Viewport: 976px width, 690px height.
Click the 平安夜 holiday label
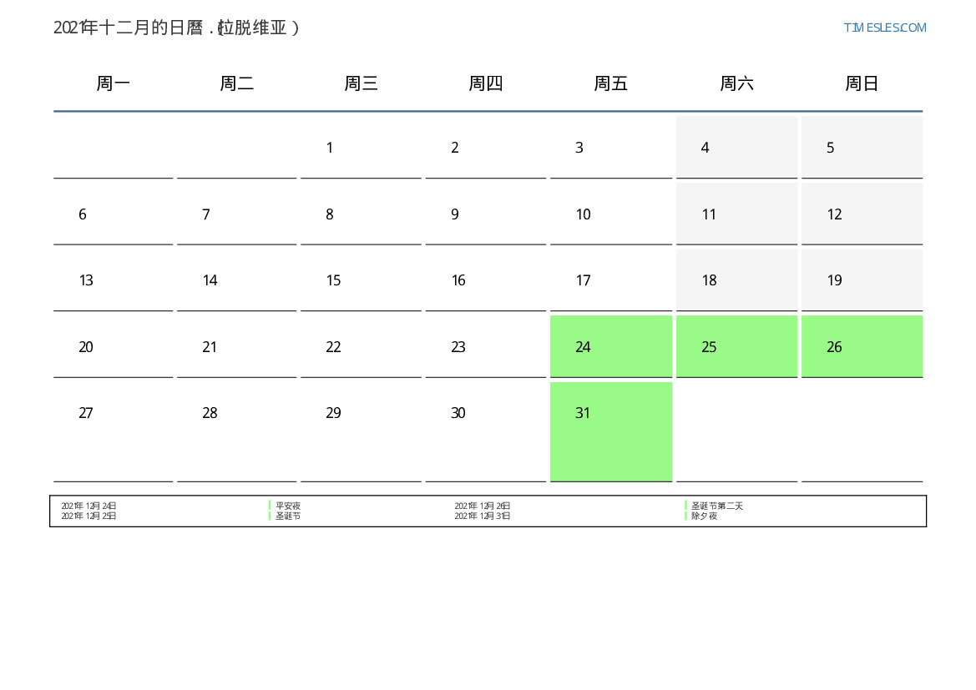(288, 506)
